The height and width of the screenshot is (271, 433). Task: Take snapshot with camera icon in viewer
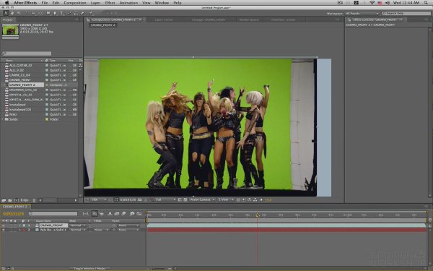point(140,199)
